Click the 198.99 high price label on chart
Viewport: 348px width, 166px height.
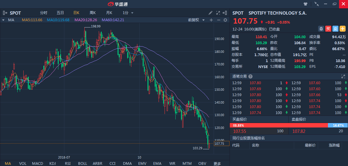coord(96,26)
